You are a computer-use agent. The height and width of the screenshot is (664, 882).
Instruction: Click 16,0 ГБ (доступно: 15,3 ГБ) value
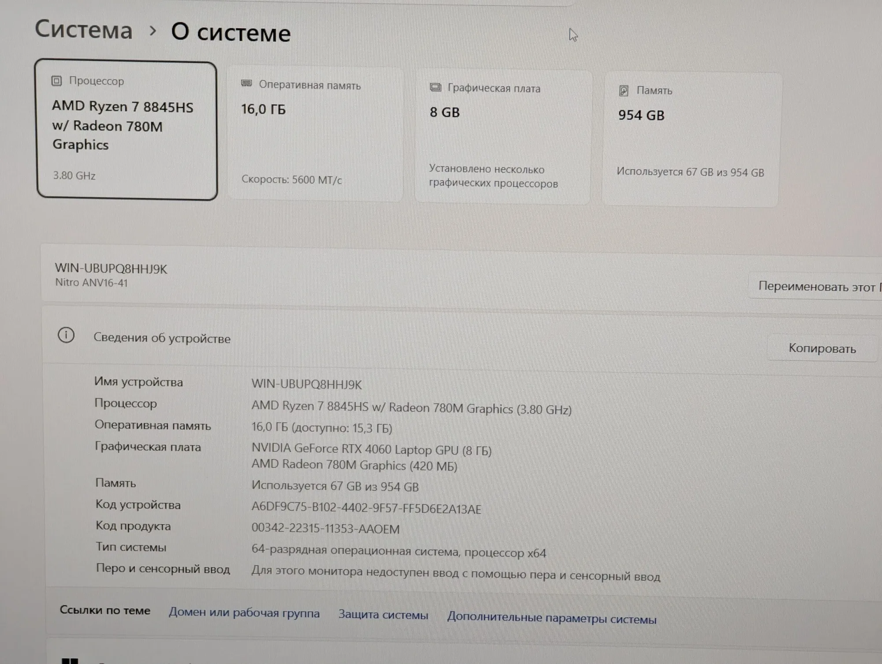coord(321,427)
